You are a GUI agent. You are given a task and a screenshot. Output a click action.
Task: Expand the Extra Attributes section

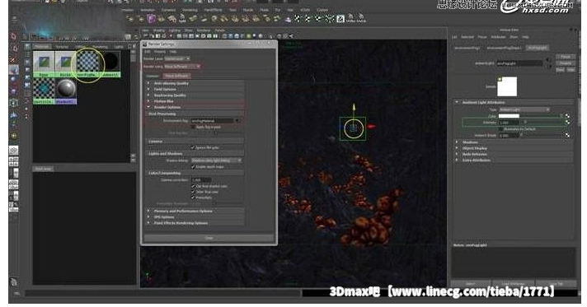click(514, 160)
